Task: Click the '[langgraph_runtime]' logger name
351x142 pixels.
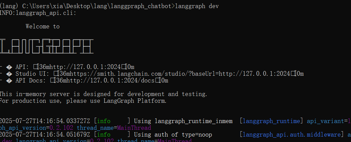Action: click(271, 121)
